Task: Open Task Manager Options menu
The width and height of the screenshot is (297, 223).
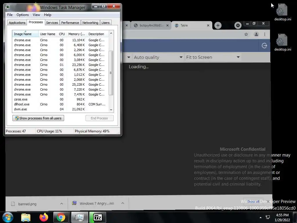Action: tap(23, 15)
